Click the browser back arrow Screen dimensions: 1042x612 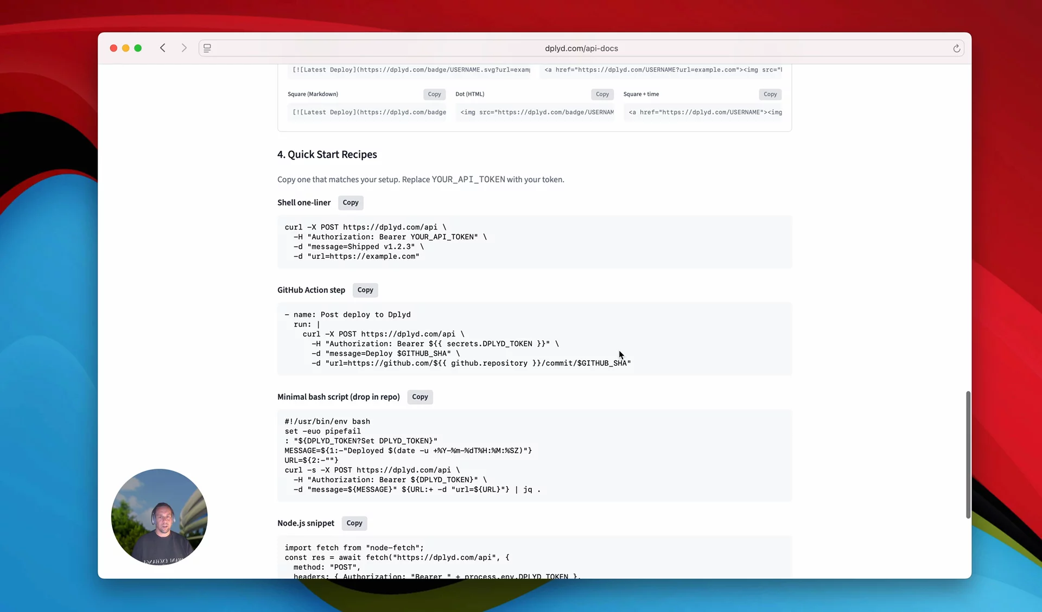pos(162,48)
